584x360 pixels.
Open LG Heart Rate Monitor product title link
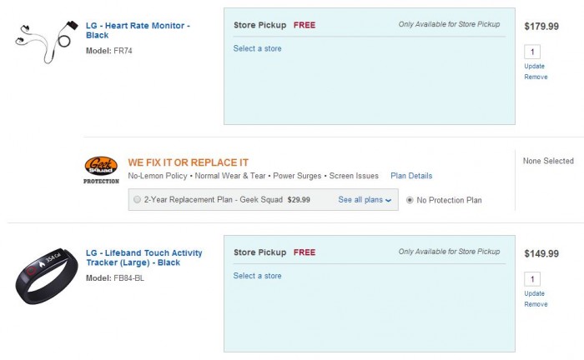(138, 31)
